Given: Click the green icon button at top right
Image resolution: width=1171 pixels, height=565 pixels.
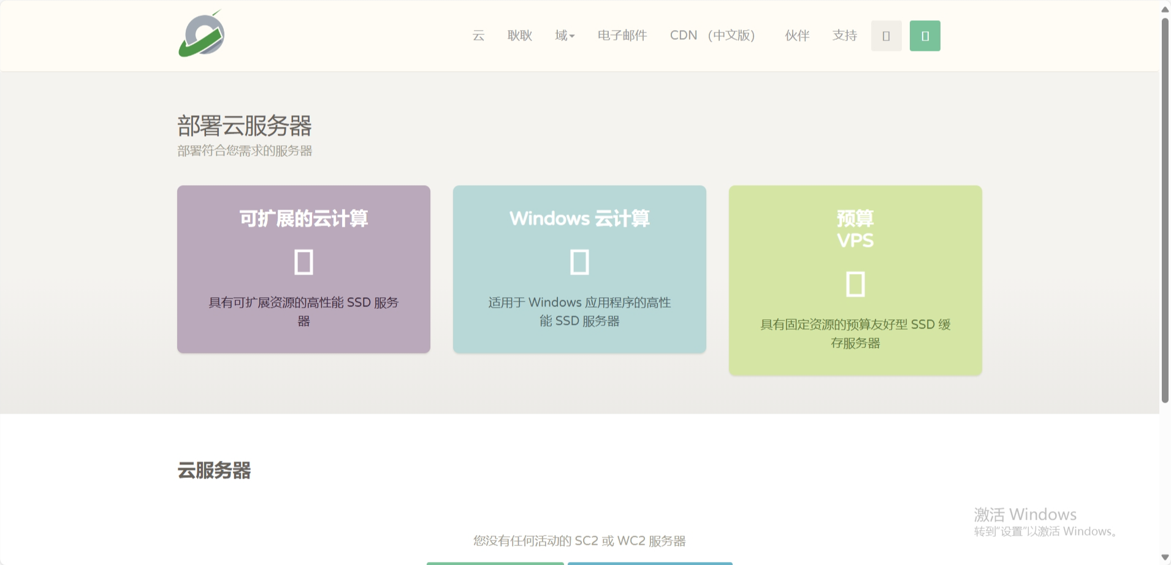Looking at the screenshot, I should click(x=925, y=36).
